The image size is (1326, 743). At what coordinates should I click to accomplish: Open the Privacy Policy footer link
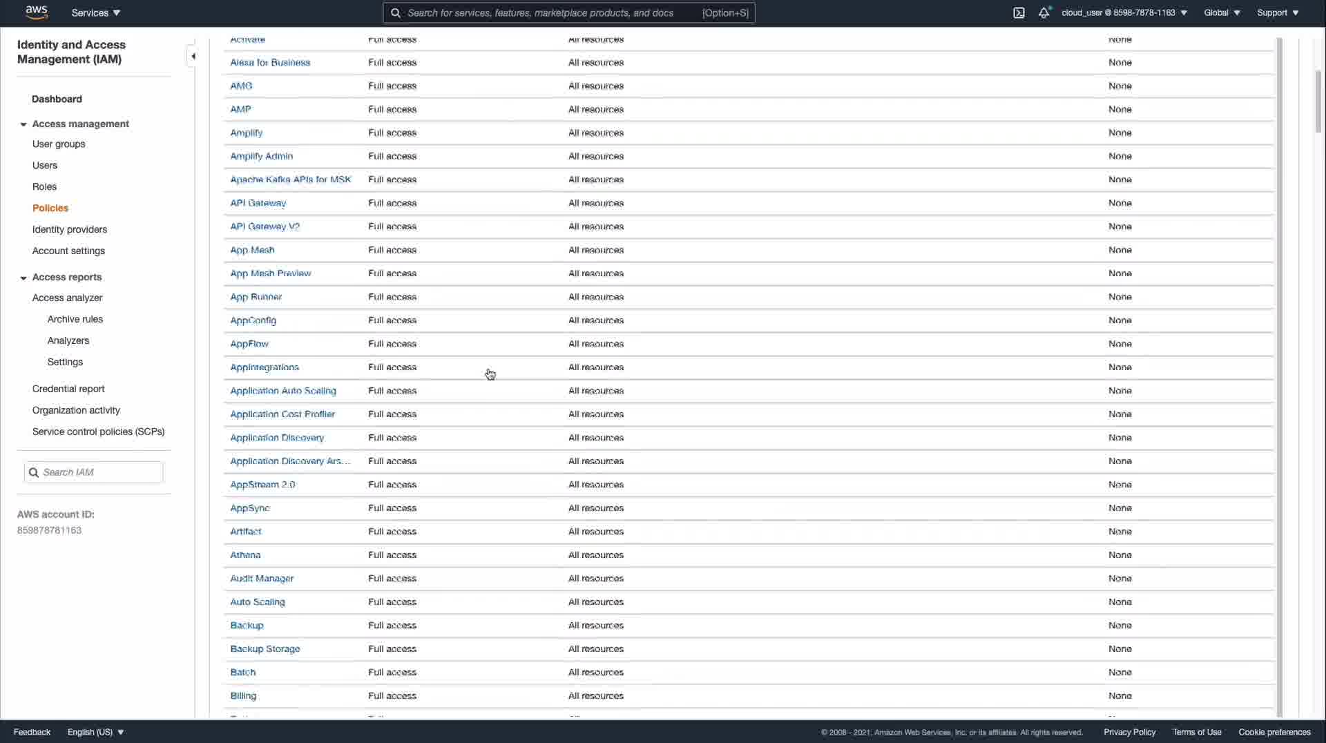click(1129, 732)
